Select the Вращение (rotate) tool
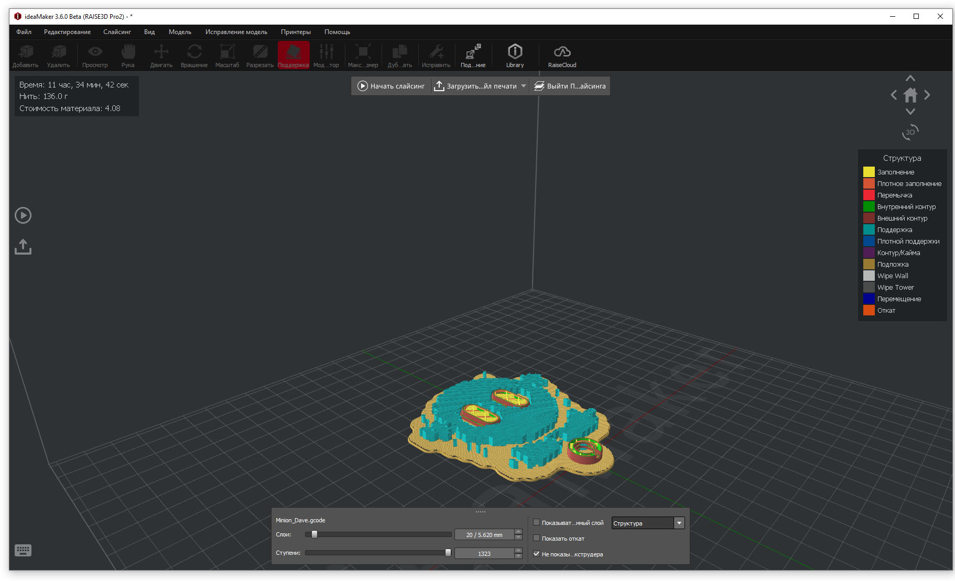955x581 pixels. tap(194, 56)
